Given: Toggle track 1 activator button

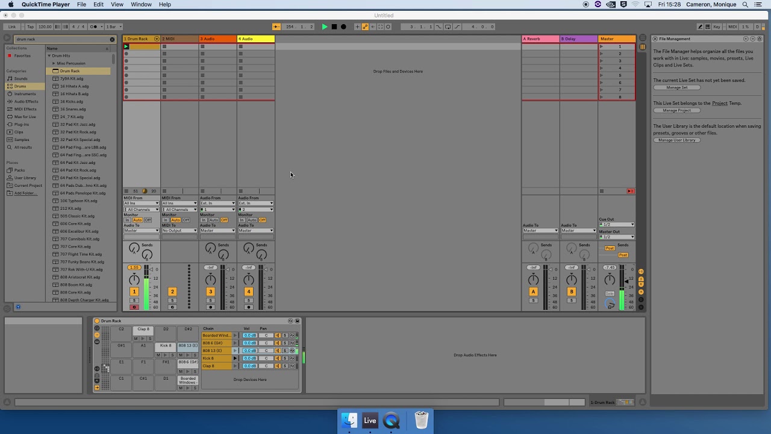Looking at the screenshot, I should point(134,292).
